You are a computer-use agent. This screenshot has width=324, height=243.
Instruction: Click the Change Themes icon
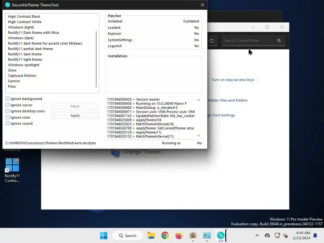click(x=115, y=153)
